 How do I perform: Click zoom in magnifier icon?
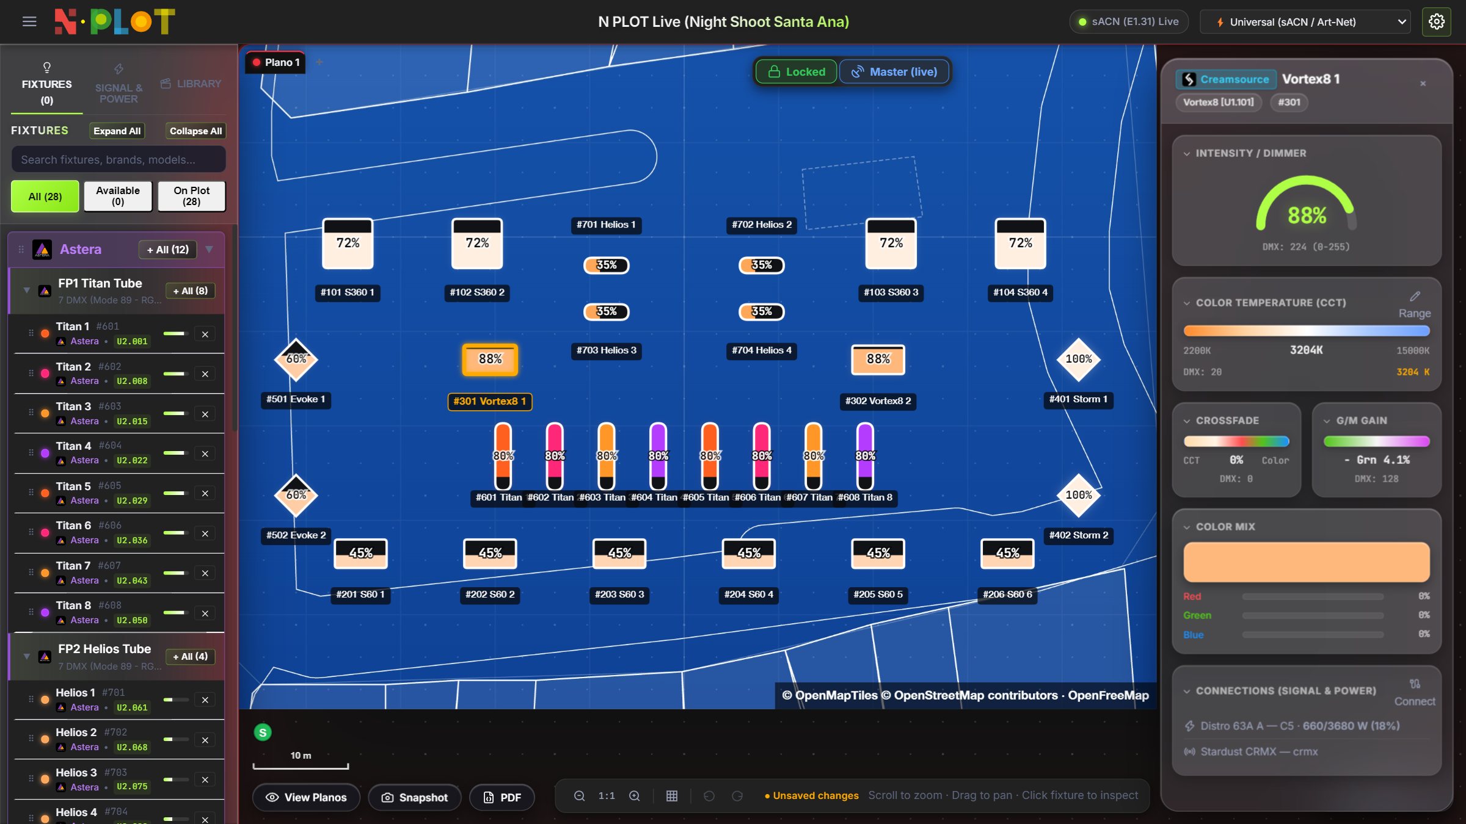click(x=635, y=796)
